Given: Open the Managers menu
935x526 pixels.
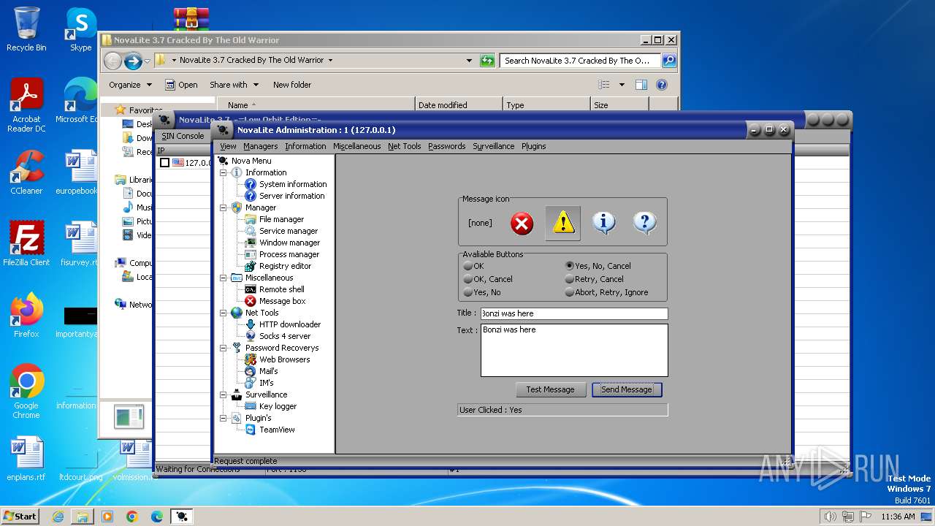Looking at the screenshot, I should coord(260,146).
